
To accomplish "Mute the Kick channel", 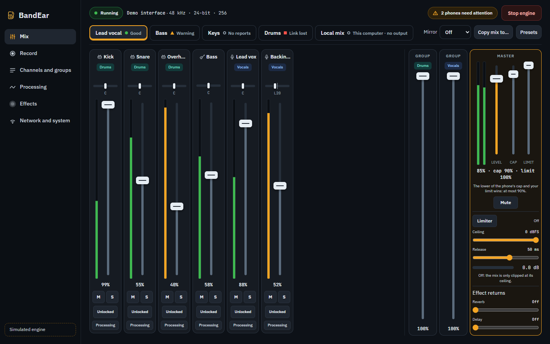I will pyautogui.click(x=99, y=297).
